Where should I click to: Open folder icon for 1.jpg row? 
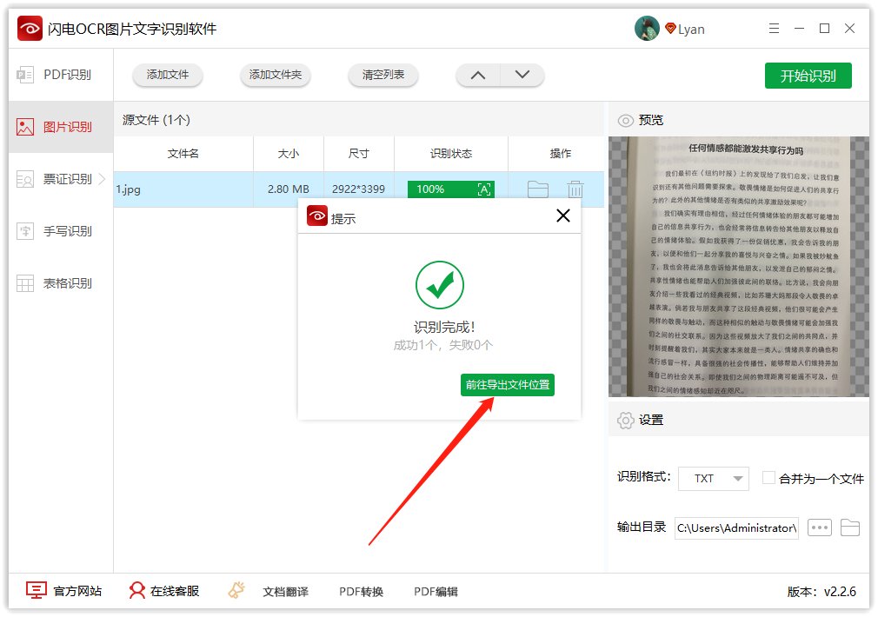pos(540,189)
